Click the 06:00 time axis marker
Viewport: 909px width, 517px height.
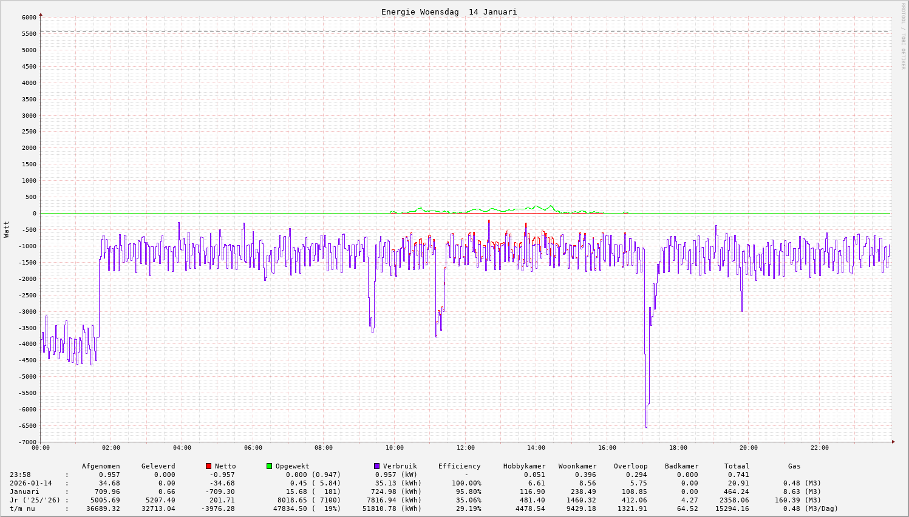pos(253,448)
